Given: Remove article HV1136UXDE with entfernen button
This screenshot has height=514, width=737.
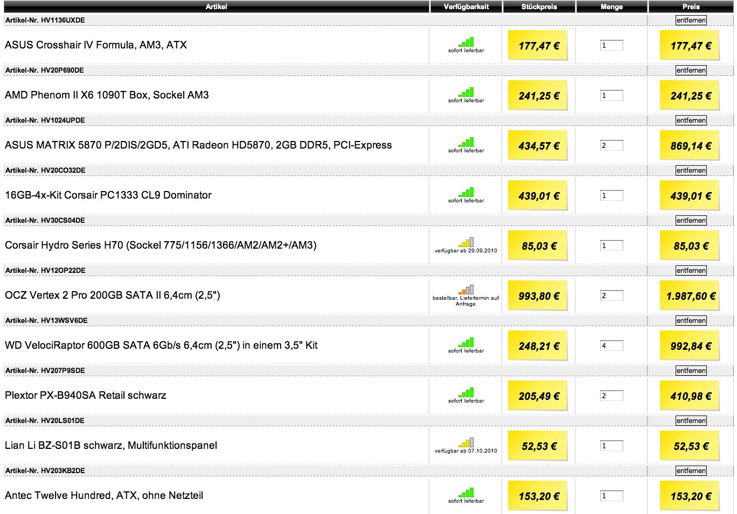Looking at the screenshot, I should click(691, 20).
